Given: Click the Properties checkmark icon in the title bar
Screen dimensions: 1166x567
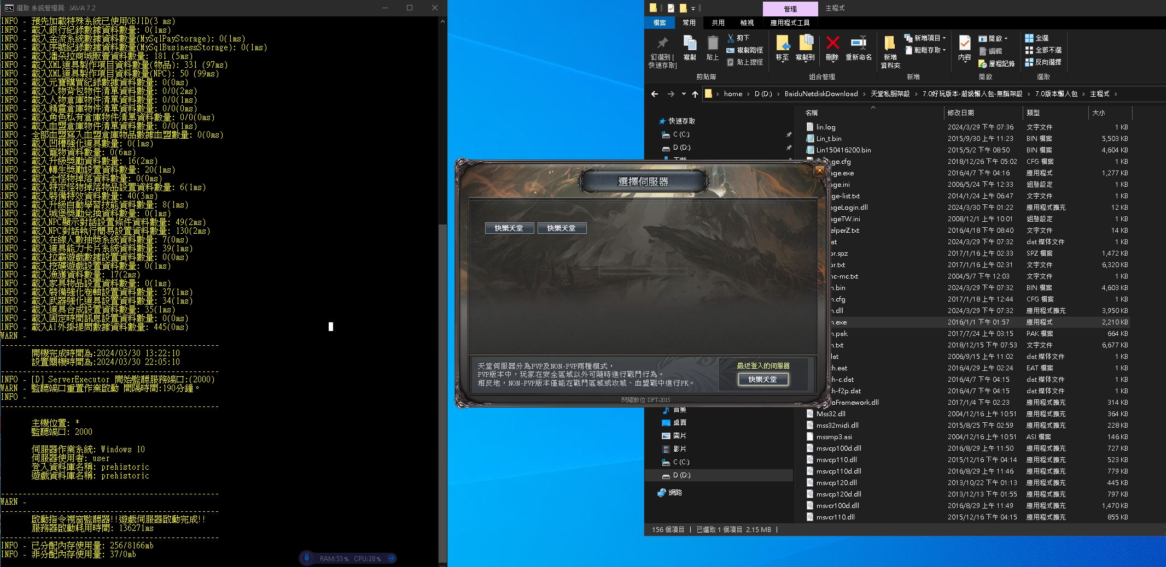Looking at the screenshot, I should [x=671, y=8].
